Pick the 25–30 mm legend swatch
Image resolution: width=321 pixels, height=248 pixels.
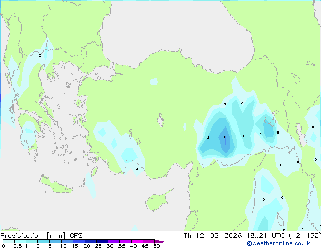point(102,241)
